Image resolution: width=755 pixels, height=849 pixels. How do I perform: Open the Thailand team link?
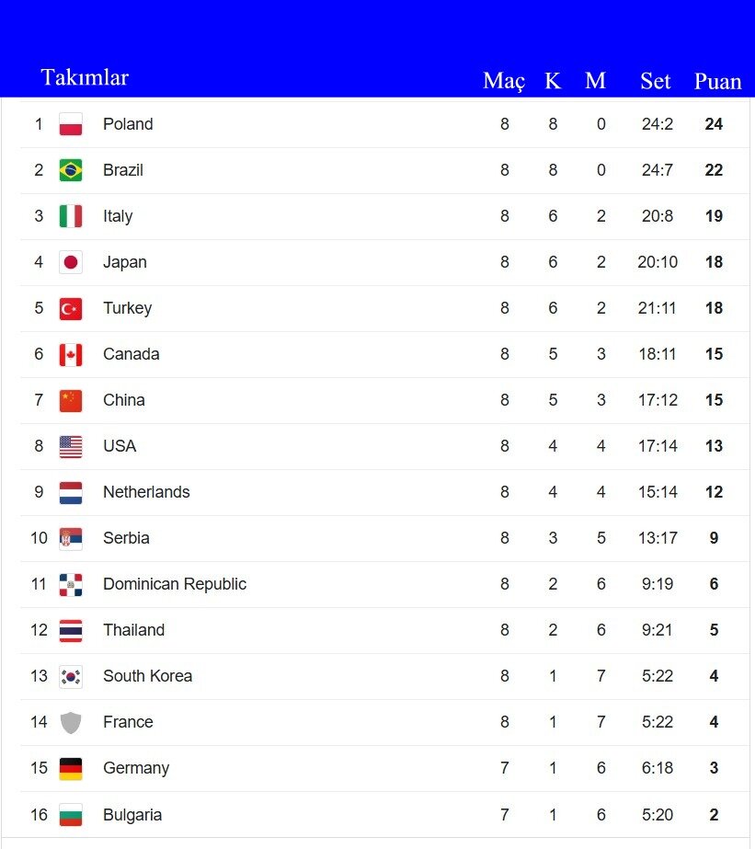[x=134, y=630]
